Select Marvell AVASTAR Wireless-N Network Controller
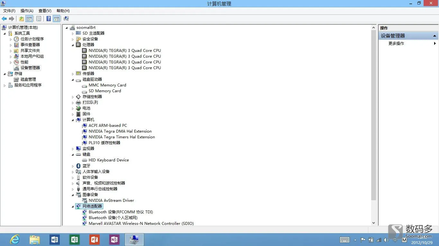 click(141, 224)
